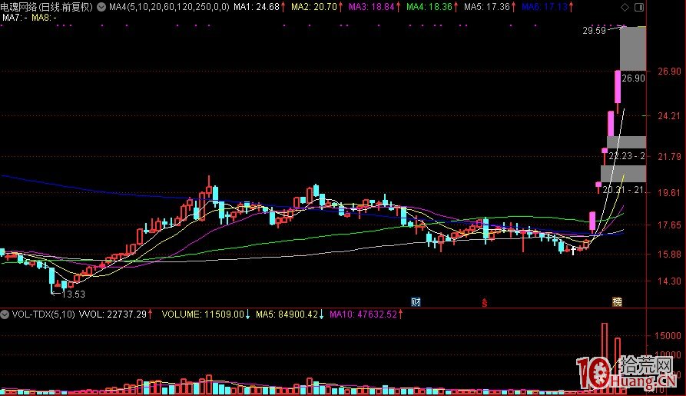
Task: Click the 24.21 price axis label
Action: (669, 116)
